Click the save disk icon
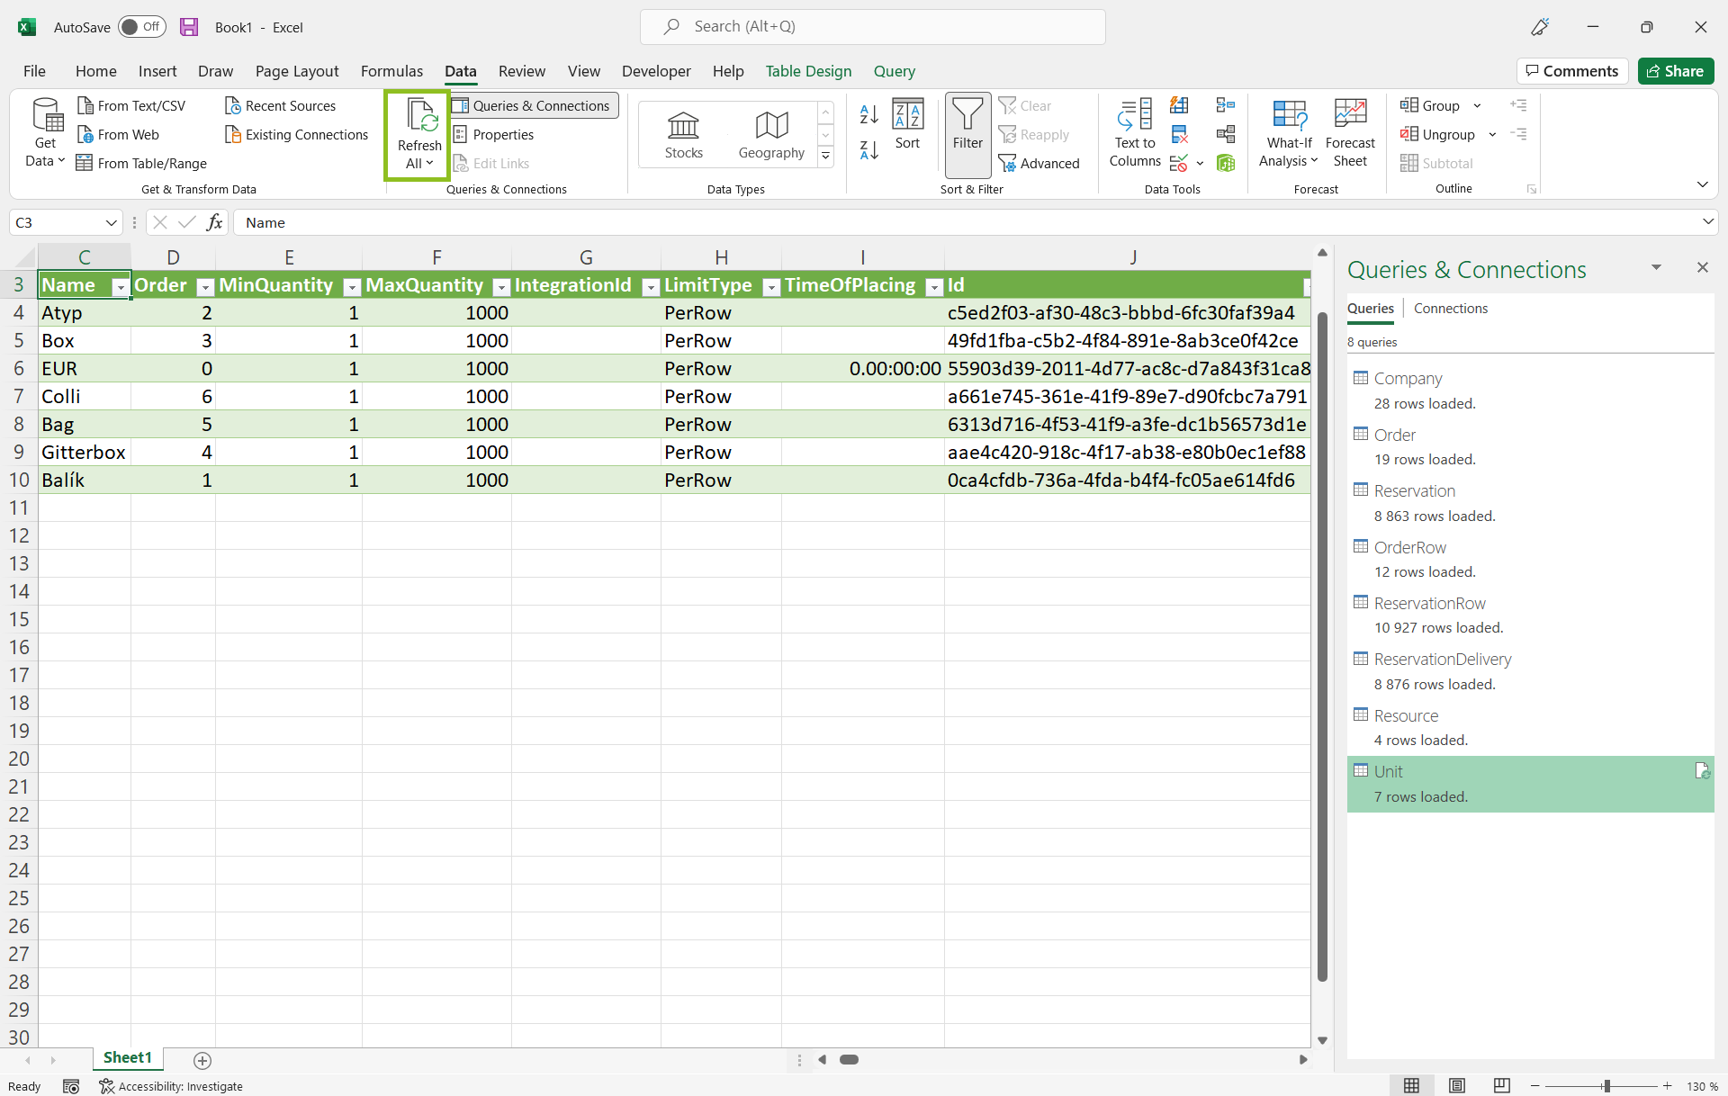1728x1096 pixels. 189,27
